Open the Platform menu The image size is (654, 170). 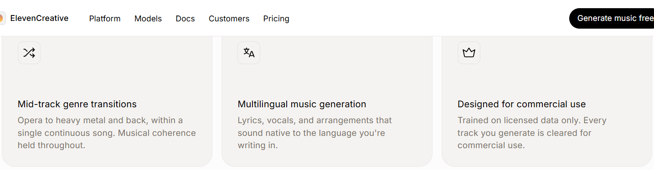click(105, 19)
